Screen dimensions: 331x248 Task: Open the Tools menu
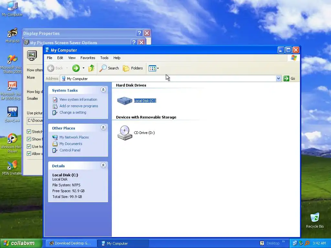104,58
